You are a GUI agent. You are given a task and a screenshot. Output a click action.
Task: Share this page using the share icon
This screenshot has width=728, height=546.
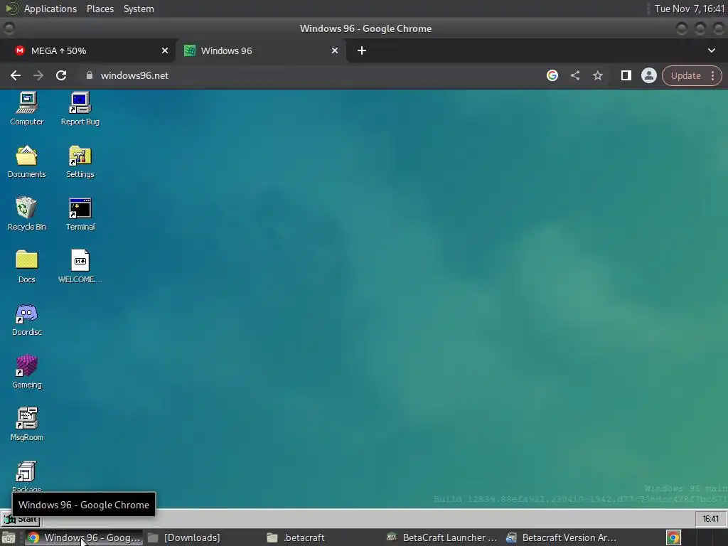574,75
